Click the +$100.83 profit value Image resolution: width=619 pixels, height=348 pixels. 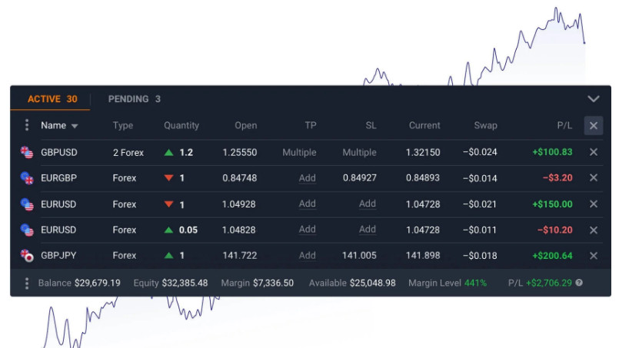[552, 152]
